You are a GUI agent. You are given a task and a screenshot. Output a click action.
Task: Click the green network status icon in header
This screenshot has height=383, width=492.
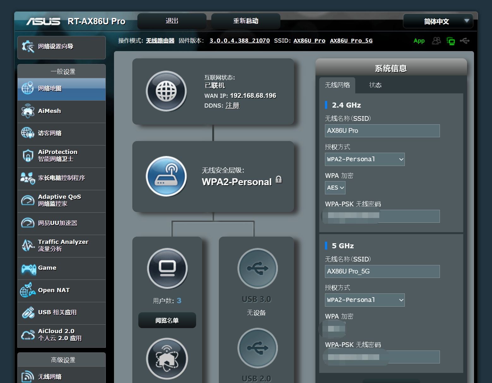click(451, 41)
